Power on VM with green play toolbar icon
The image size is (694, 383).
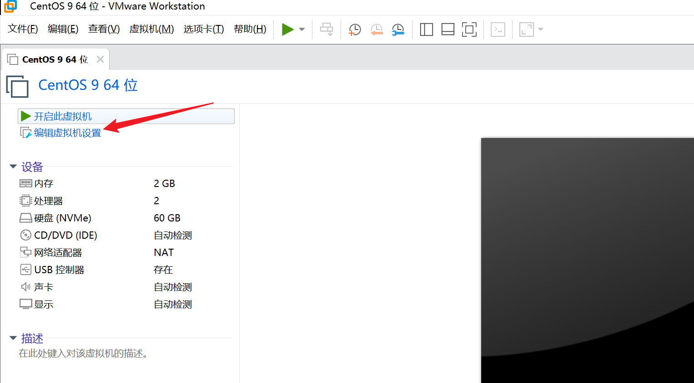[x=288, y=29]
